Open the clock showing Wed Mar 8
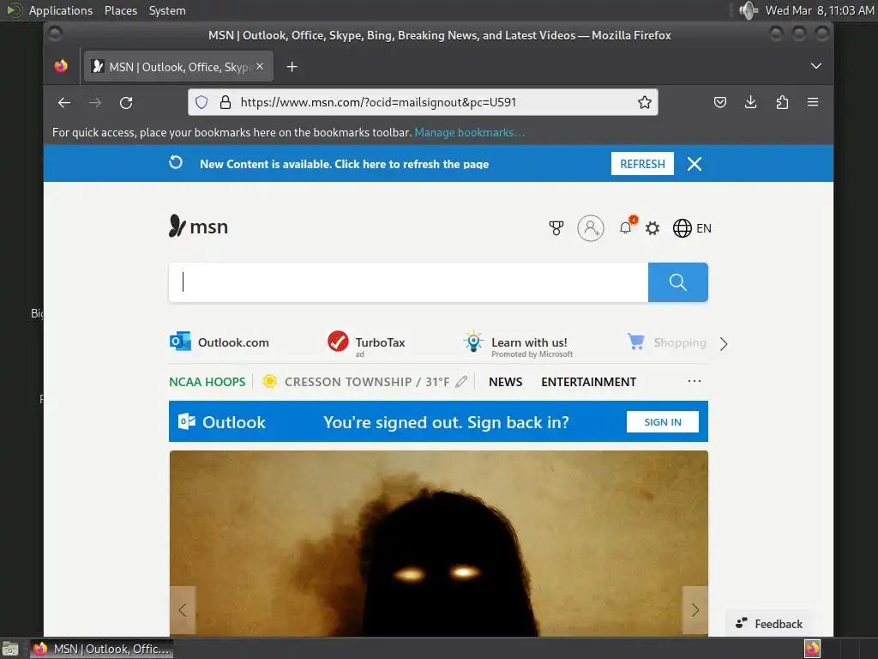Screen dimensions: 878x659 pos(820,10)
